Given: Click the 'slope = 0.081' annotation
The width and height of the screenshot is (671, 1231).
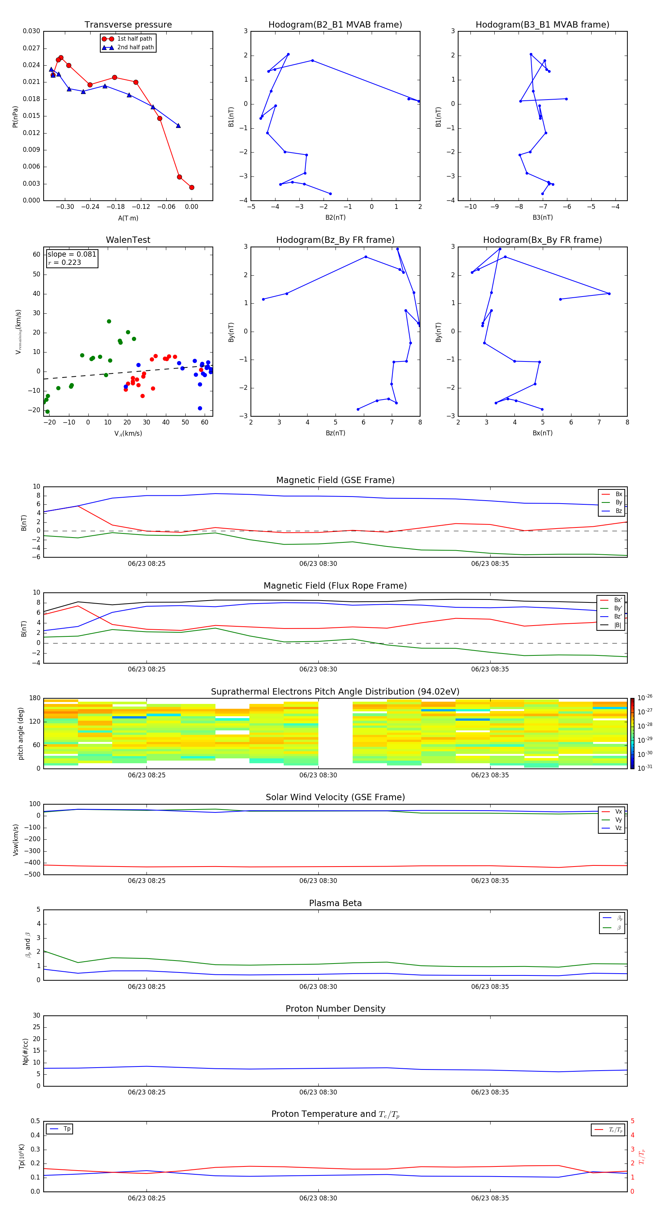Looking at the screenshot, I should [72, 254].
